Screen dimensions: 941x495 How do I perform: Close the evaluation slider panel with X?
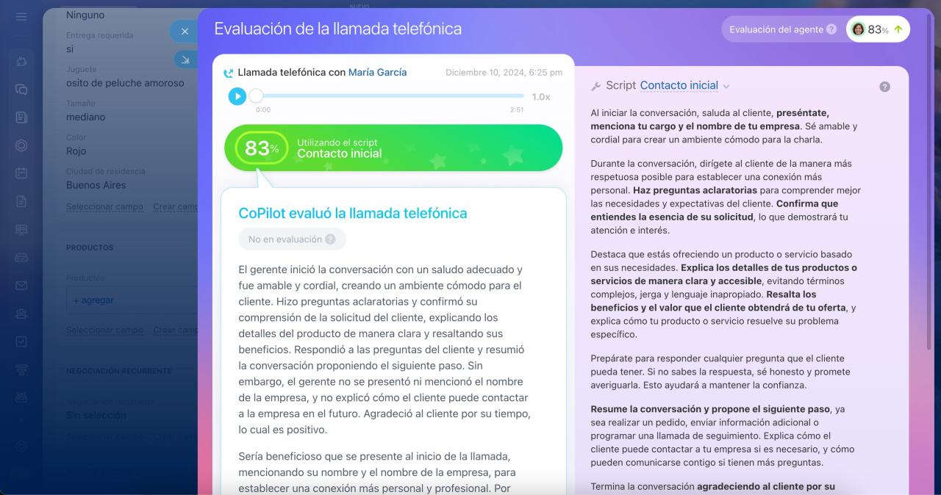pos(185,31)
